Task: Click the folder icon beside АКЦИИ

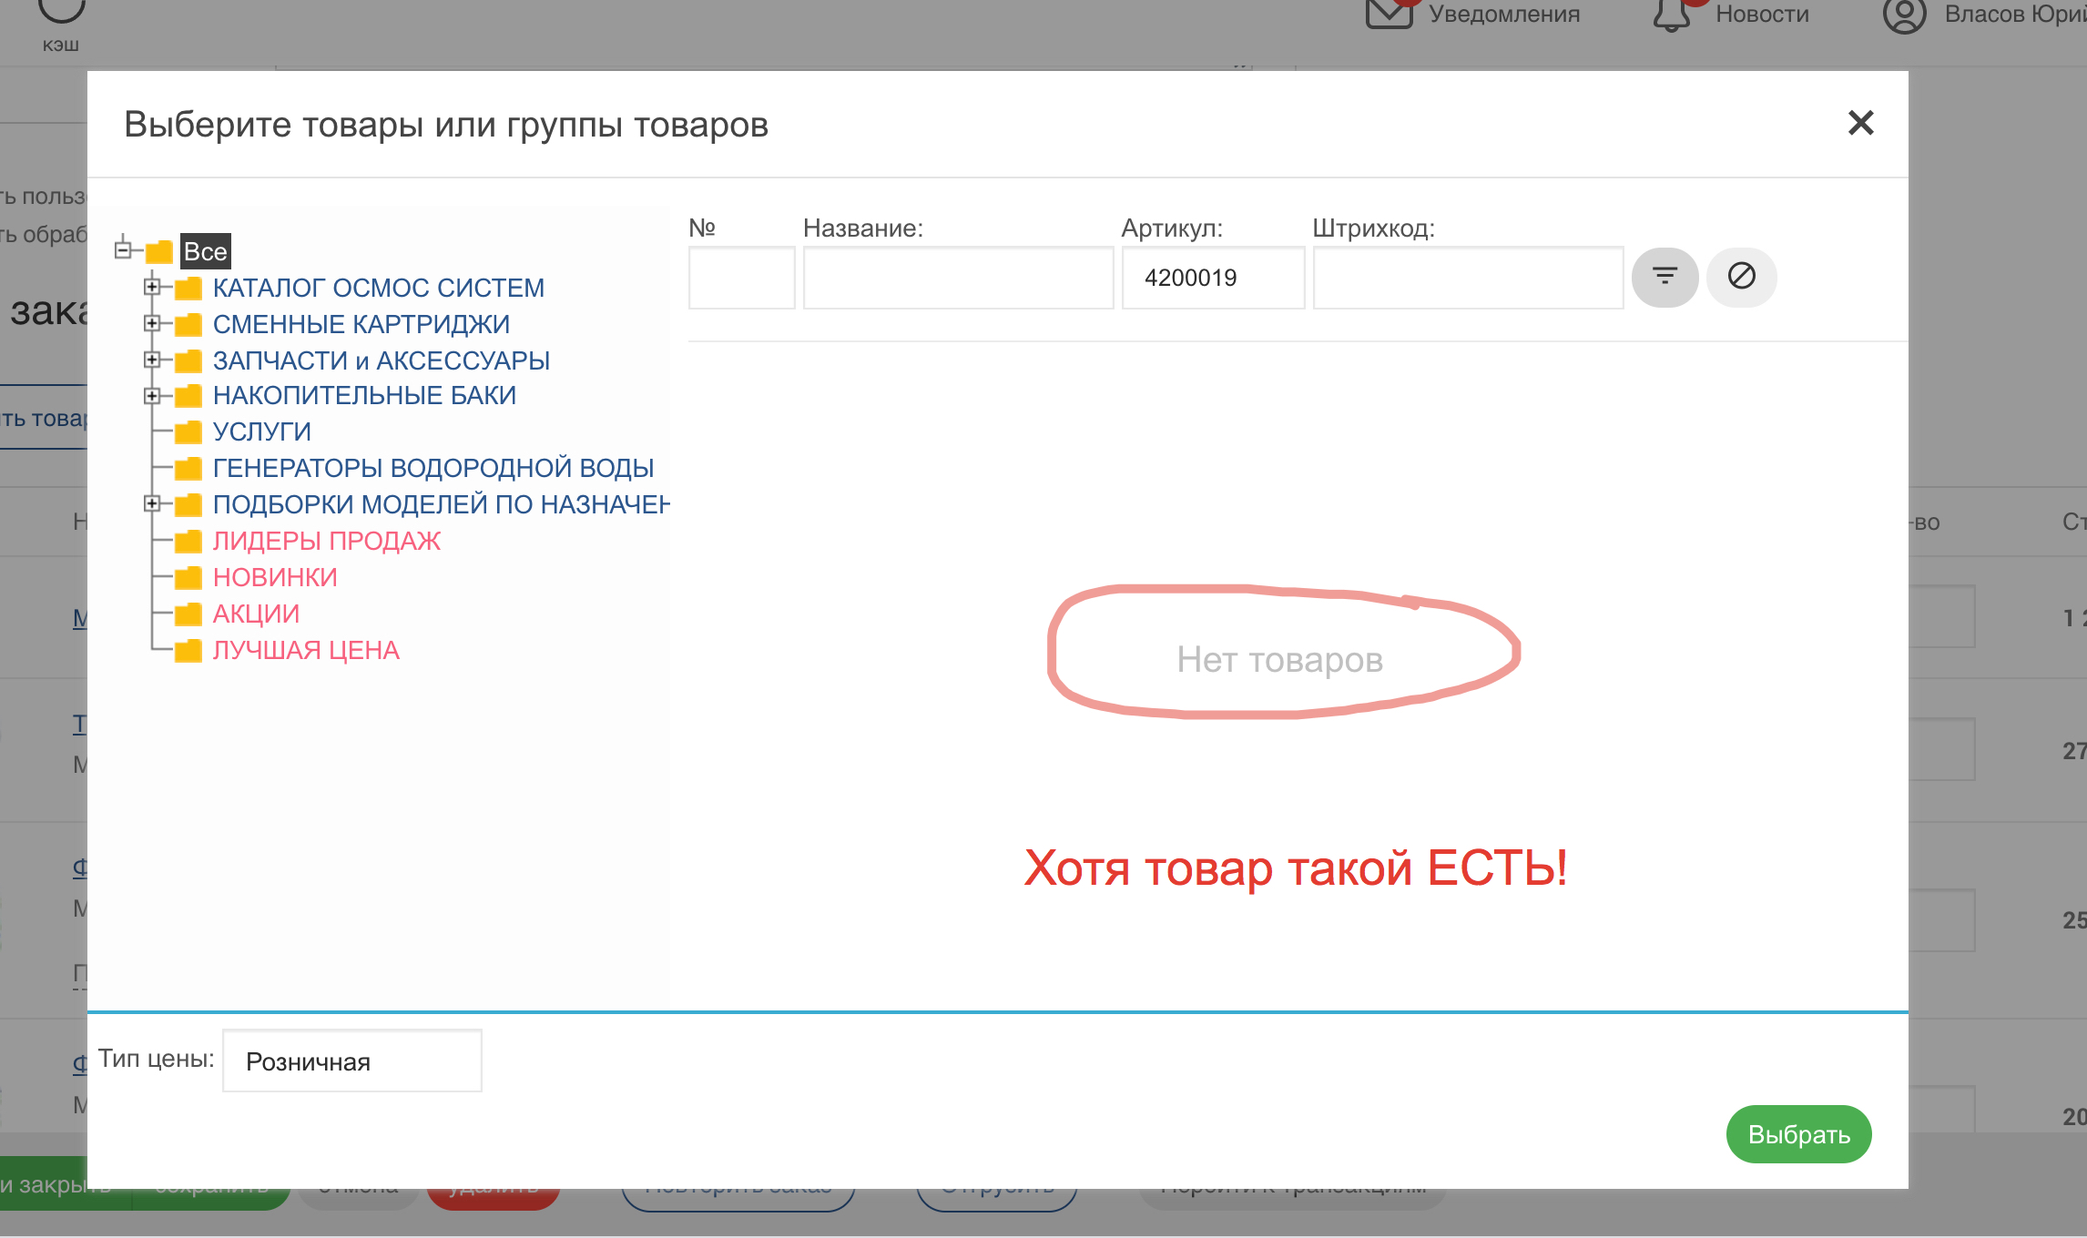Action: point(188,614)
